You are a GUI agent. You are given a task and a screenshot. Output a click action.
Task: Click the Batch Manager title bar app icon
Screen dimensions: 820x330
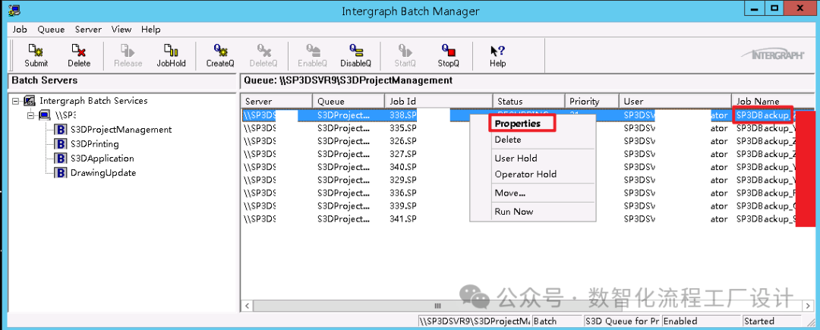14,10
